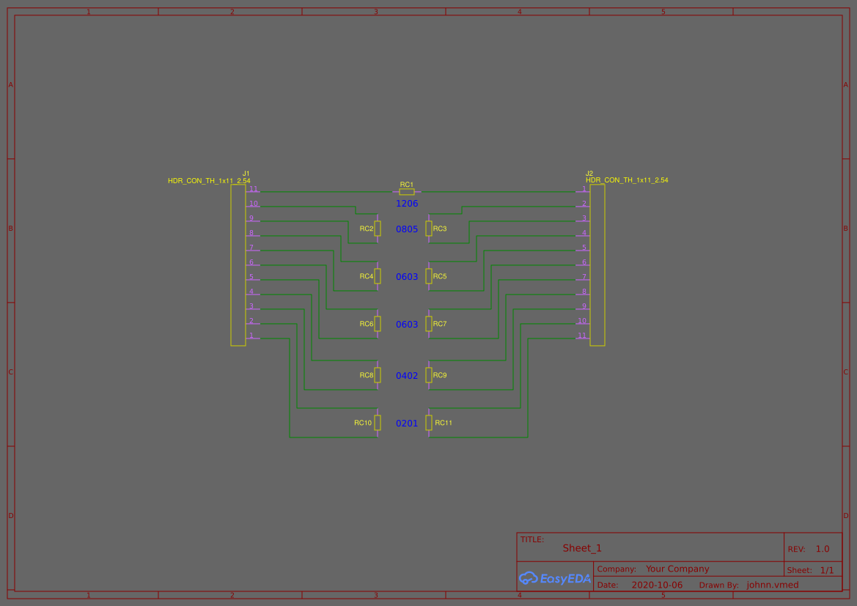
Task: Click the sheet count 1/1
Action: pos(827,571)
